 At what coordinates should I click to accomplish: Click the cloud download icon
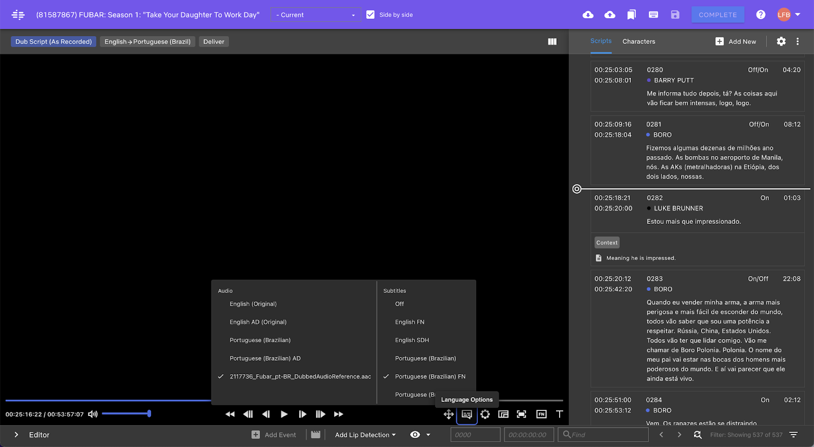tap(588, 15)
